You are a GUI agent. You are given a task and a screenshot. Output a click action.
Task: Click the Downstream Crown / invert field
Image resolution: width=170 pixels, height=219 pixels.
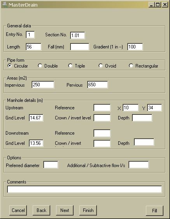pos(102,144)
